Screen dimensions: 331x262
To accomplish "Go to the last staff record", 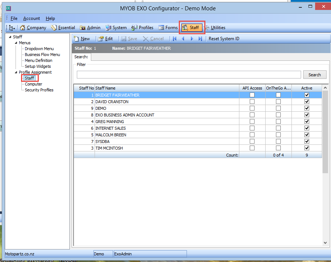I will tap(200, 39).
